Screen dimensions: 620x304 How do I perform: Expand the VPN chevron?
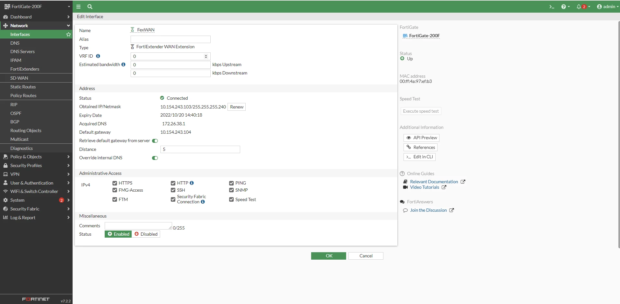68,174
